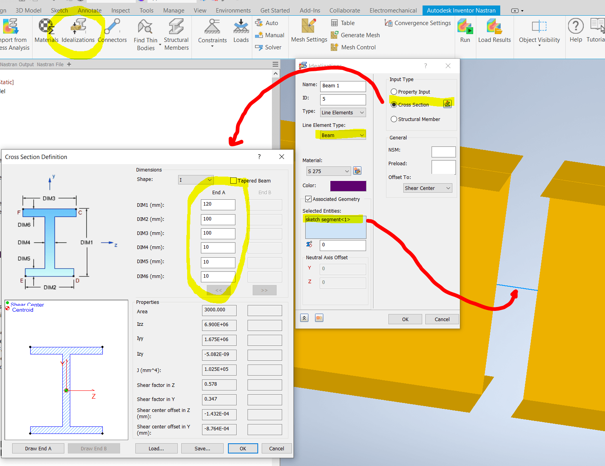Image resolution: width=605 pixels, height=466 pixels.
Task: Choose Property Input option
Action: coord(394,92)
